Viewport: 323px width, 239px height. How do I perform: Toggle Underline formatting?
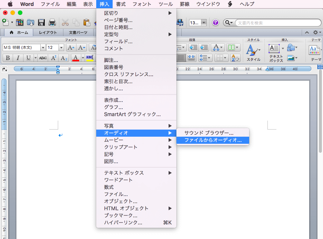28,58
